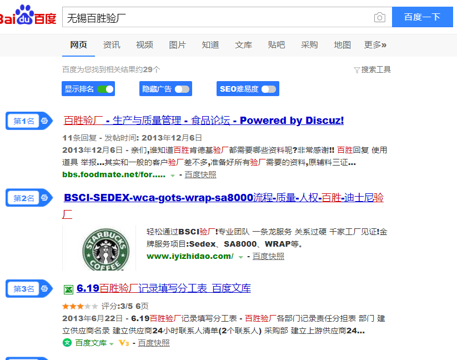
Task: Expand dropdown arrow after www.iyizhidao.com URL
Action: pos(241,257)
